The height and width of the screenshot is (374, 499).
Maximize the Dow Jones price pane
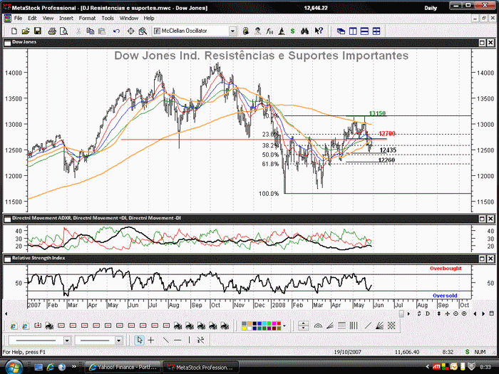tap(482, 43)
